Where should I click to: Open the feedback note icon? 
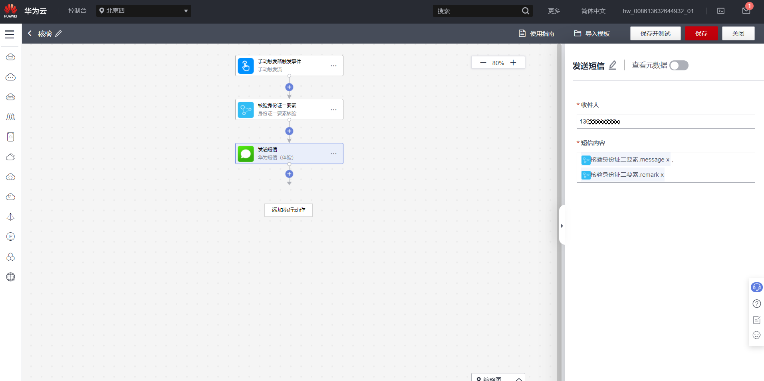(x=757, y=320)
